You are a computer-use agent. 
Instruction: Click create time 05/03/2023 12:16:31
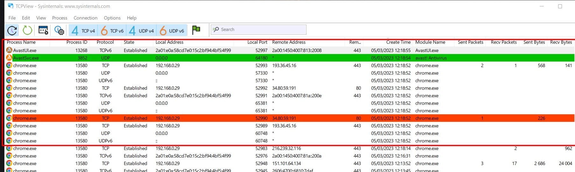coord(391,156)
